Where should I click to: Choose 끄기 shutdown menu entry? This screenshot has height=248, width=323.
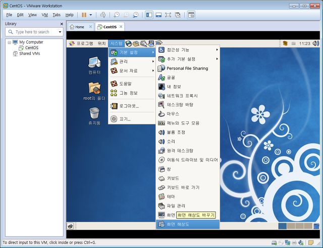132,119
